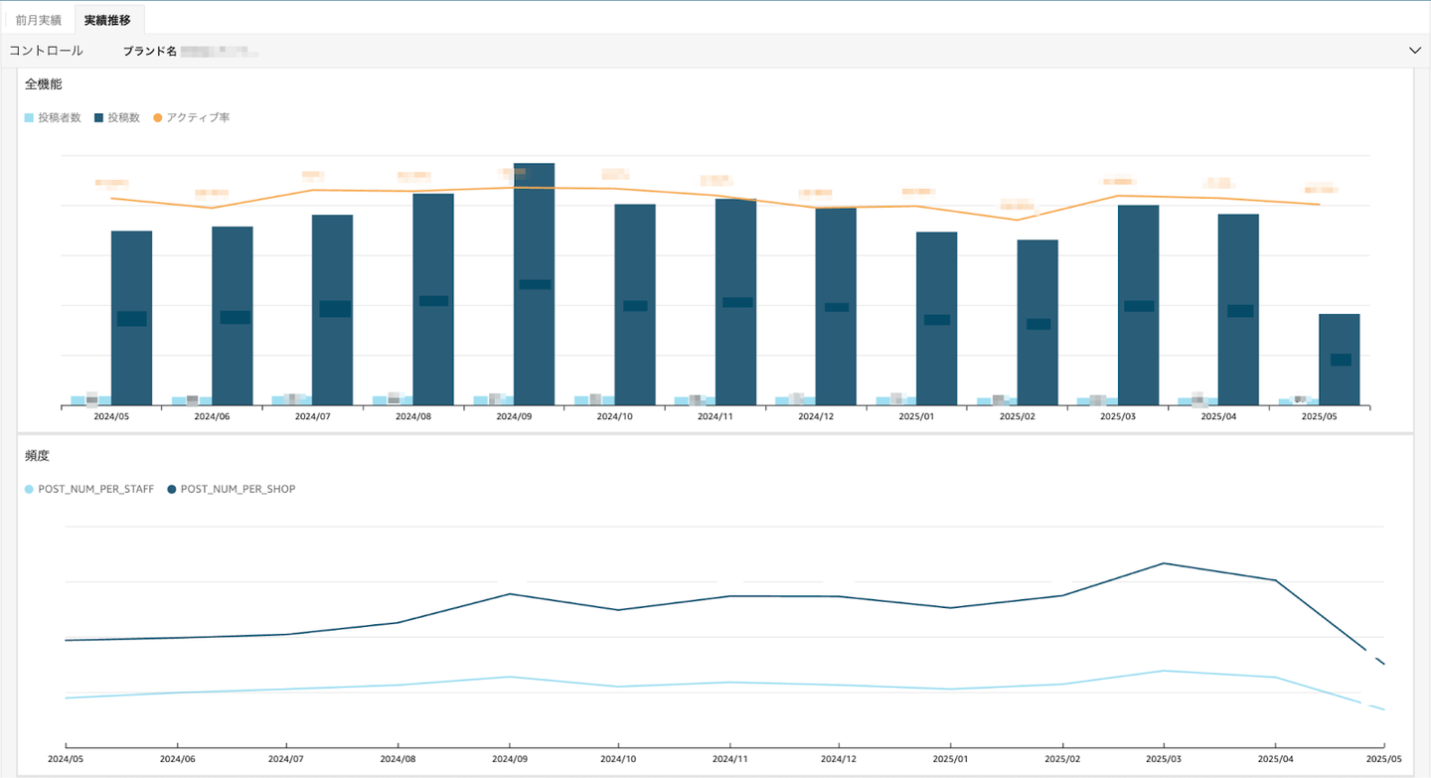Viewport: 1431px width, 778px height.
Task: Click the 頻度 chart title
Action: click(37, 456)
